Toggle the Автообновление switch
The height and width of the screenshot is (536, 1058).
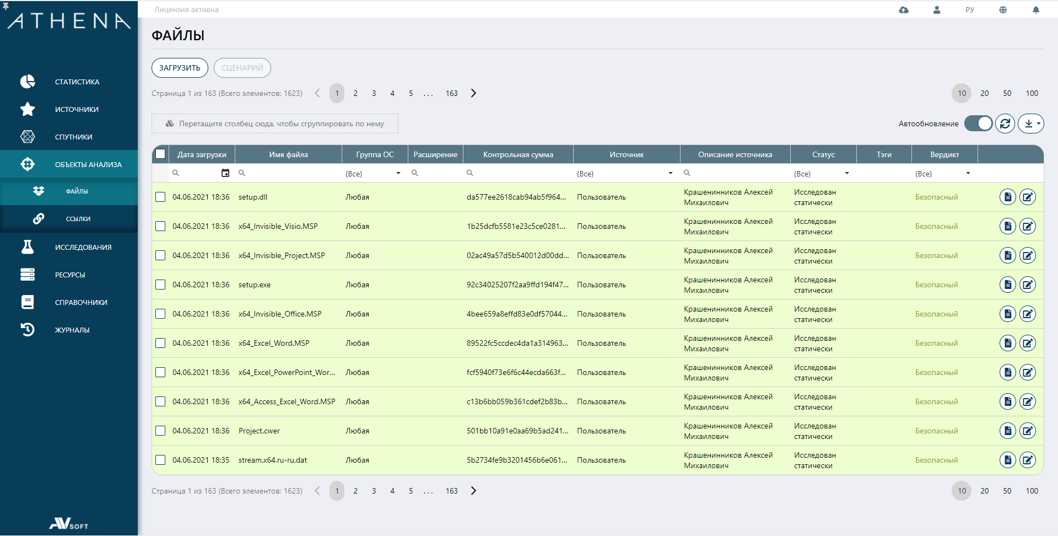pyautogui.click(x=978, y=124)
